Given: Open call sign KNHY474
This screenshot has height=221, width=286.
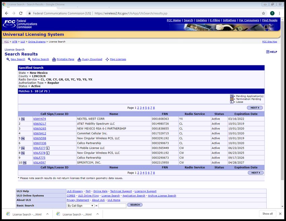Looking at the screenshot, I should [x=40, y=119].
